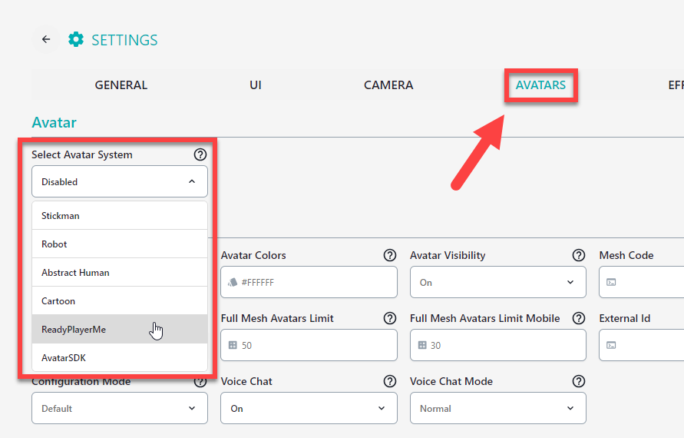
Task: Open help icon next to Avatar Colors
Action: (x=389, y=255)
